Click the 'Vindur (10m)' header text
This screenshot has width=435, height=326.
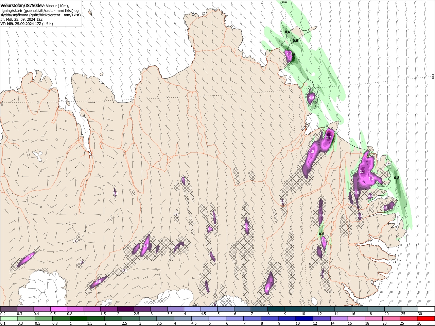pyautogui.click(x=57, y=6)
